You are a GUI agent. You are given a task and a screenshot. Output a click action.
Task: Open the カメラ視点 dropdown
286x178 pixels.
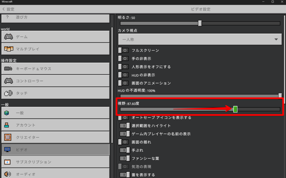click(200, 39)
